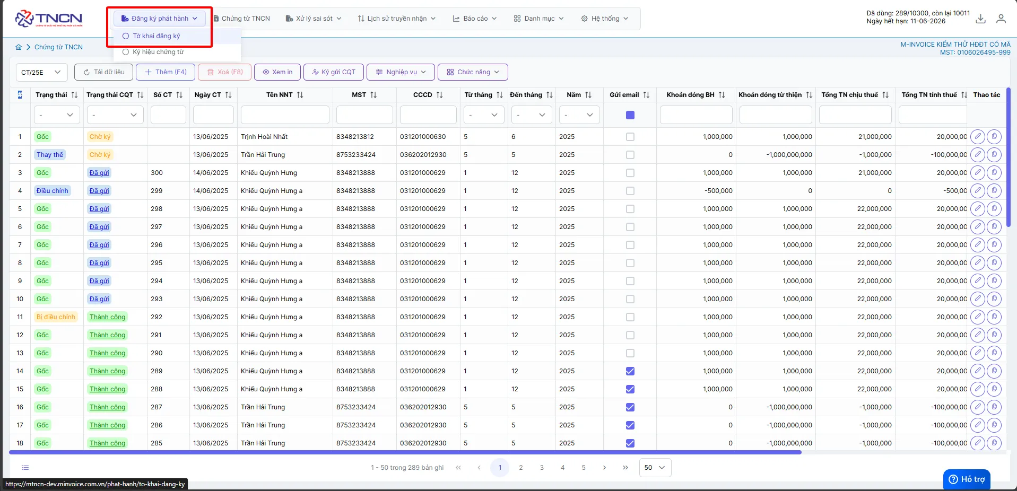Go to the last page of results
Image resolution: width=1017 pixels, height=491 pixels.
click(x=625, y=468)
